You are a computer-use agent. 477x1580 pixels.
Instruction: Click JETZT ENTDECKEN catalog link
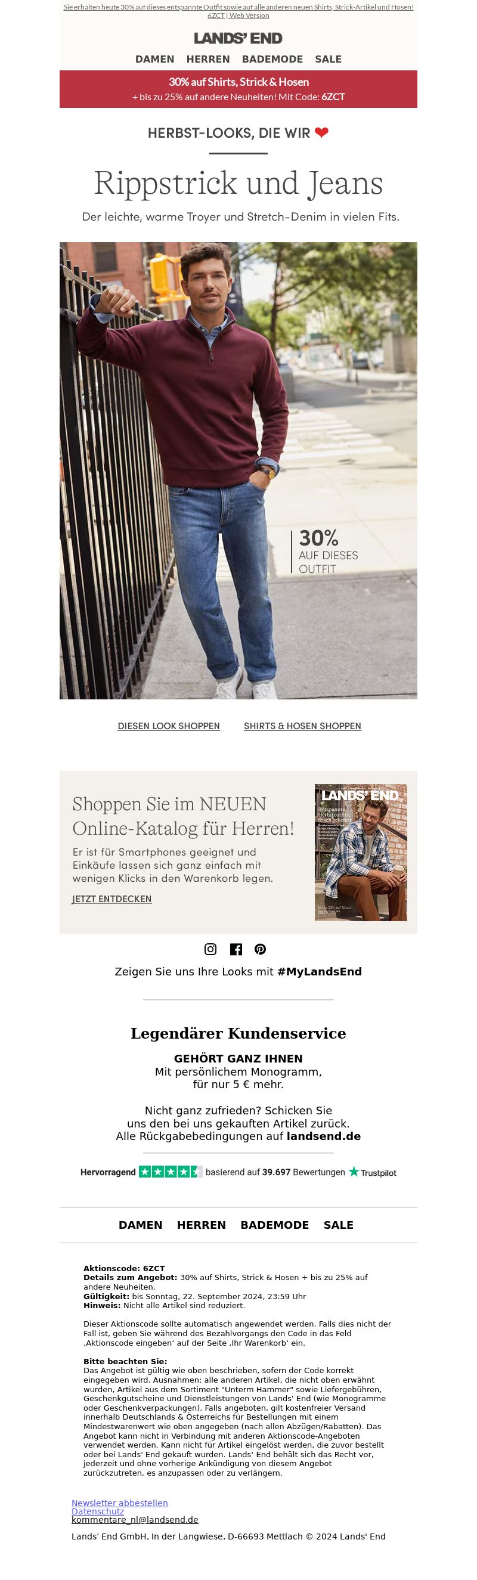(111, 899)
